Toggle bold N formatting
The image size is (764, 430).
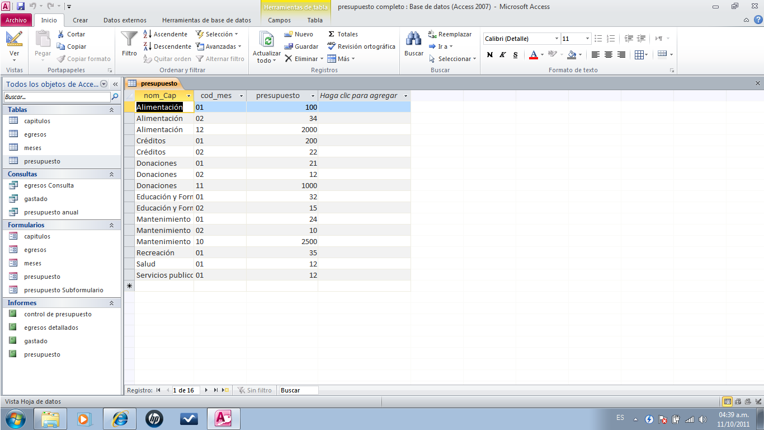coord(490,55)
